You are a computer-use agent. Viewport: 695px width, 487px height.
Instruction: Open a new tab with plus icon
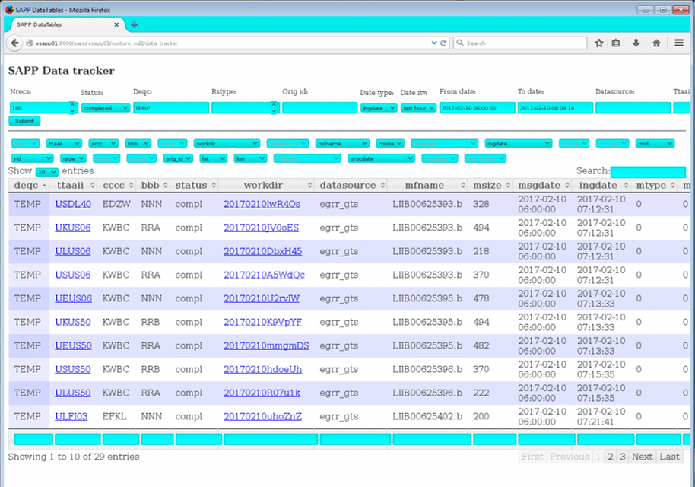click(134, 25)
